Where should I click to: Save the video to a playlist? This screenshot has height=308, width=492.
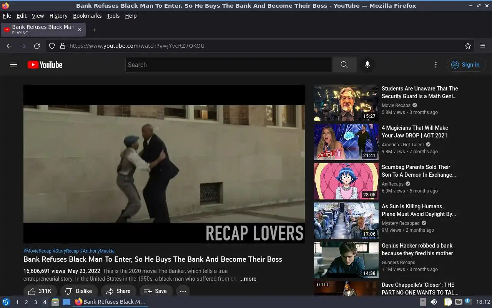click(x=156, y=291)
